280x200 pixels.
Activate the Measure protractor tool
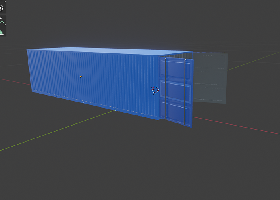click(x=2, y=32)
